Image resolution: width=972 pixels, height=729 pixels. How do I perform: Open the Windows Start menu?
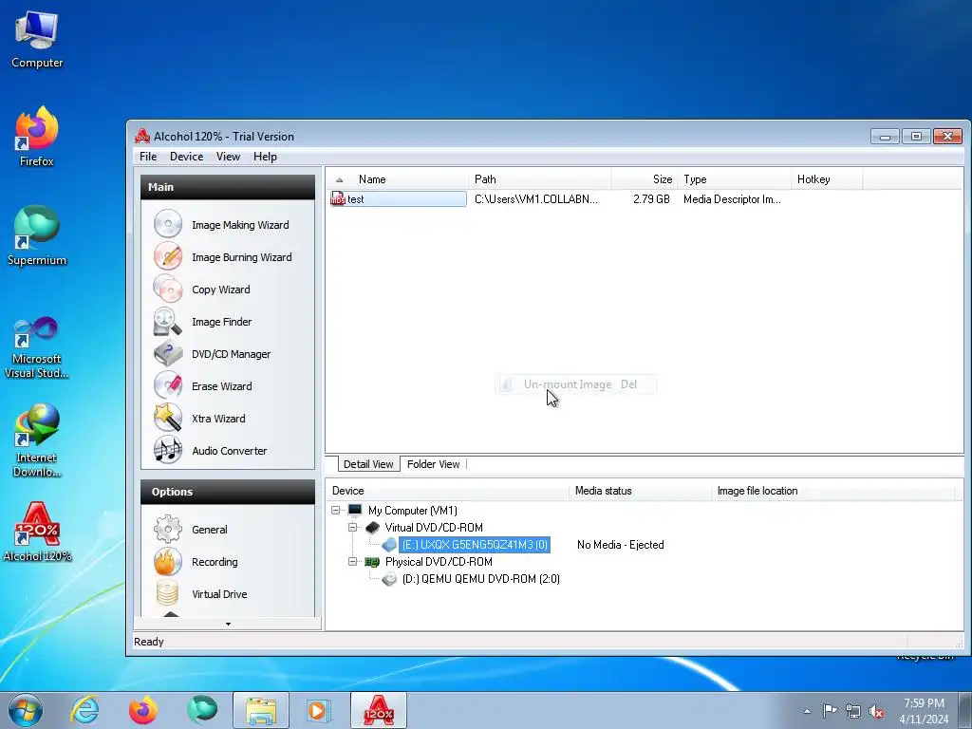coord(26,710)
